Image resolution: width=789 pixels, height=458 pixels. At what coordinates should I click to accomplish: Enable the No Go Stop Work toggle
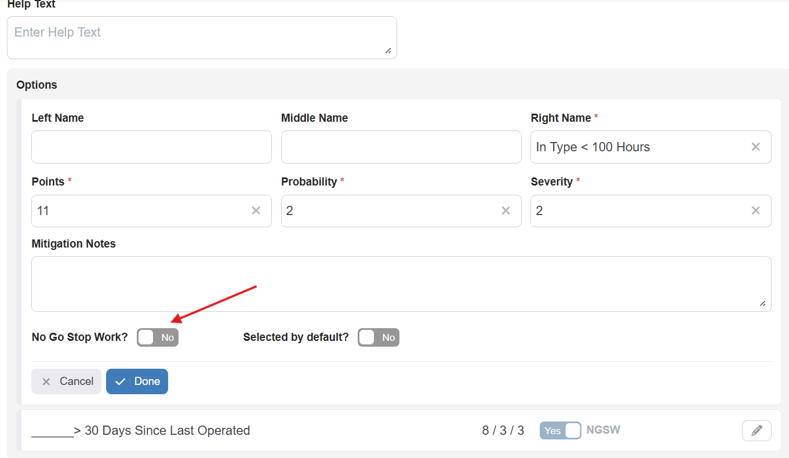pos(158,337)
